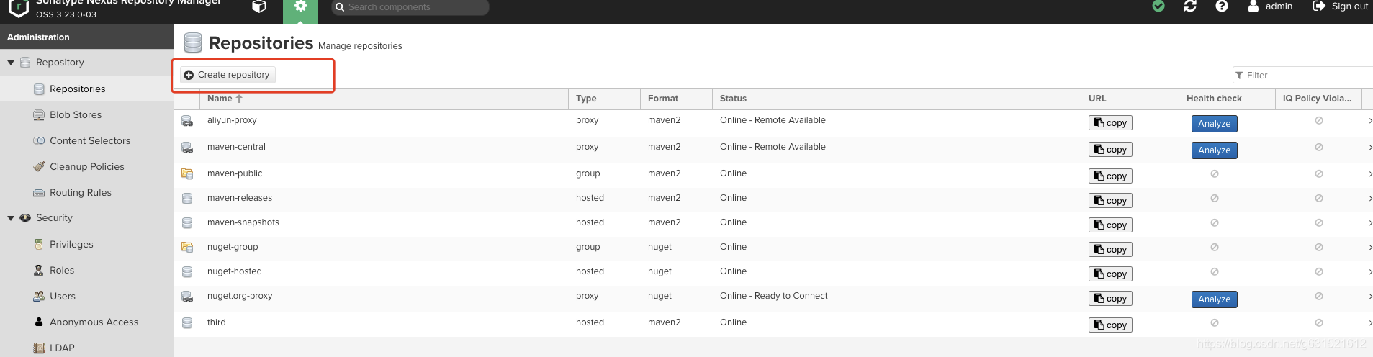
Task: Open Users in the sidebar
Action: 63,296
